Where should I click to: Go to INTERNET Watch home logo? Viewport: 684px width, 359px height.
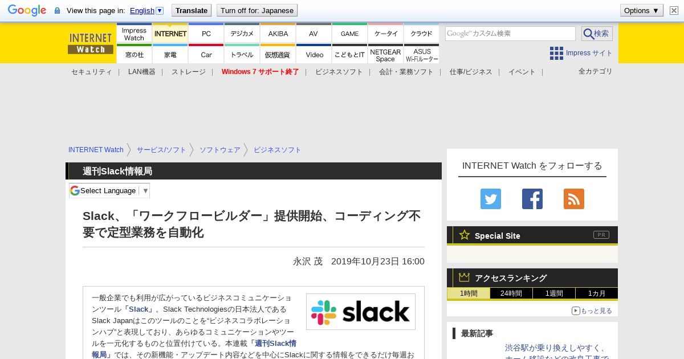(x=91, y=43)
